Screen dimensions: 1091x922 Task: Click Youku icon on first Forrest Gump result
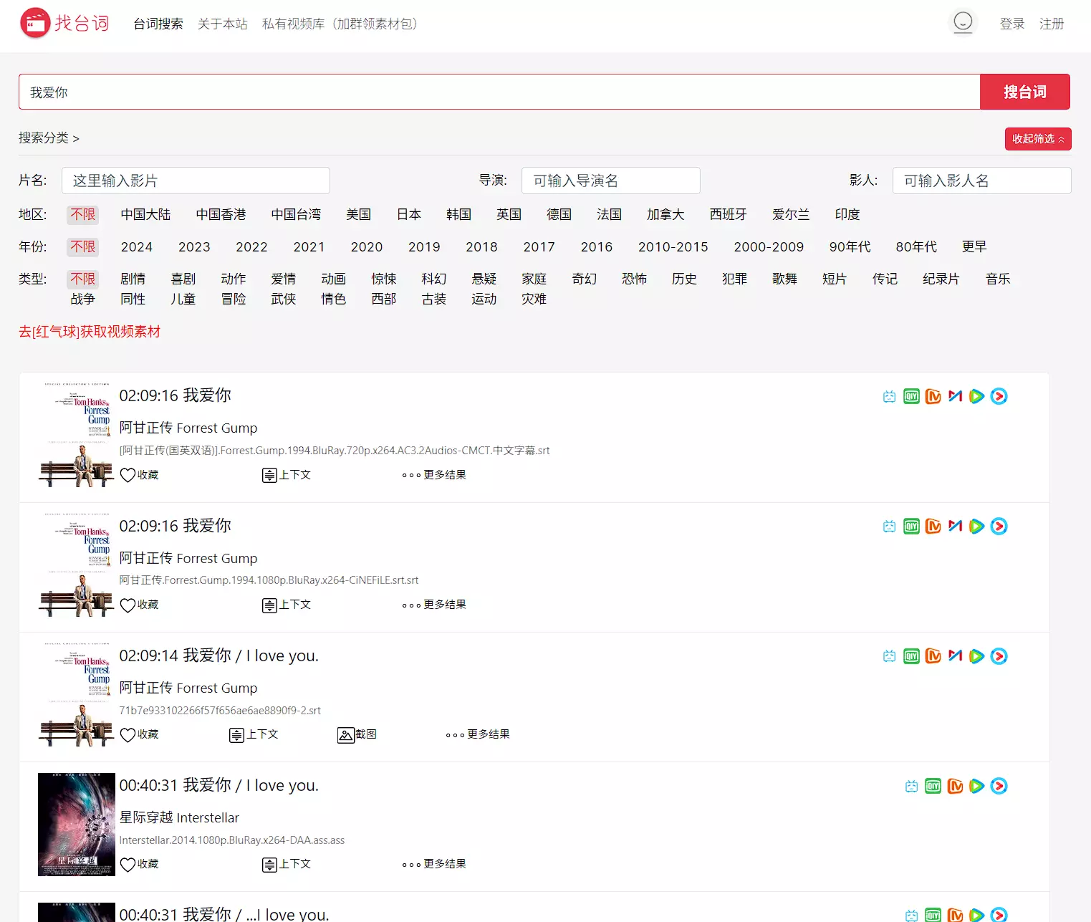999,397
